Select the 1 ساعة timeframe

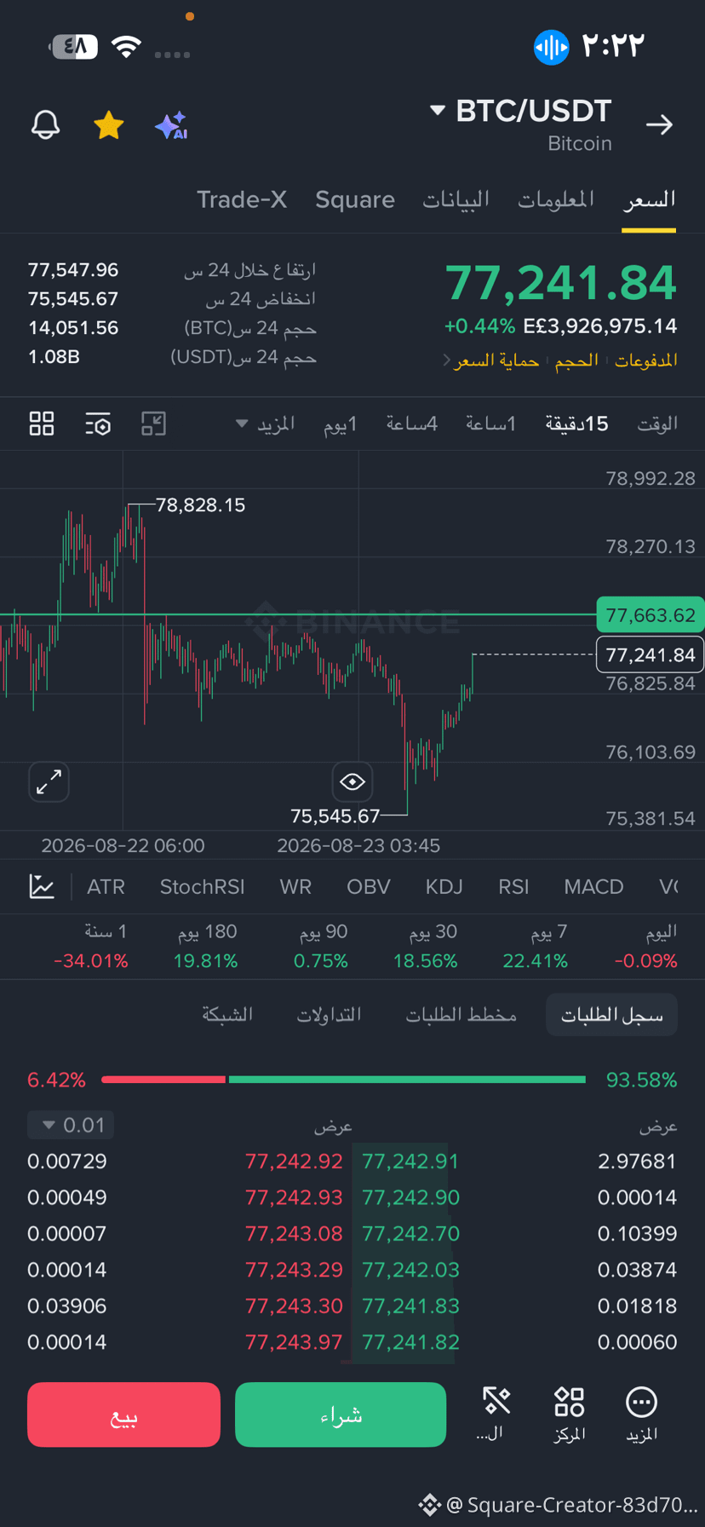click(491, 424)
